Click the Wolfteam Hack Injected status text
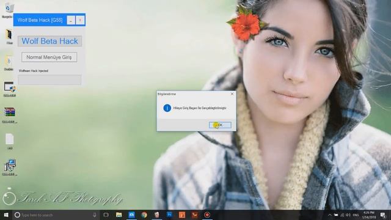Image resolution: width=391 pixels, height=220 pixels. 34,71
